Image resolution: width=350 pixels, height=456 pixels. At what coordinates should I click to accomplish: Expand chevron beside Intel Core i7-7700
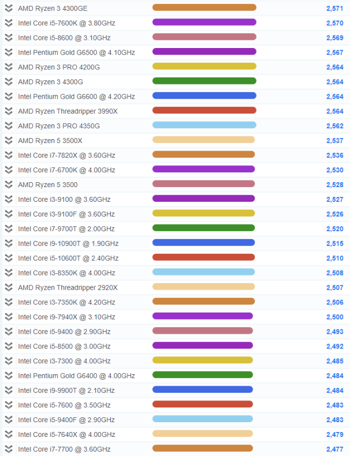tap(9, 449)
